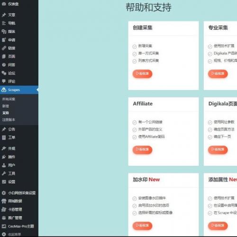Click 使用技术扩展 in 添加属性 card
Screen dimensions: 237x237
pos(224,198)
